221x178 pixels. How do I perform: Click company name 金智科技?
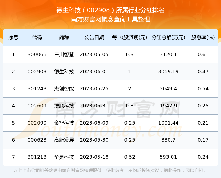[x=64, y=123]
